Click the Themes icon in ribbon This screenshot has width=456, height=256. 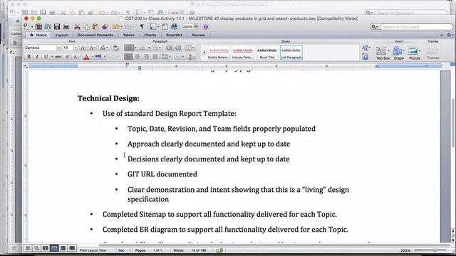(432, 53)
